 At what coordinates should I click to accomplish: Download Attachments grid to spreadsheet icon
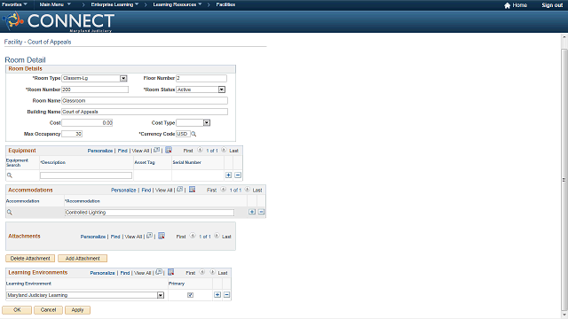[162, 236]
